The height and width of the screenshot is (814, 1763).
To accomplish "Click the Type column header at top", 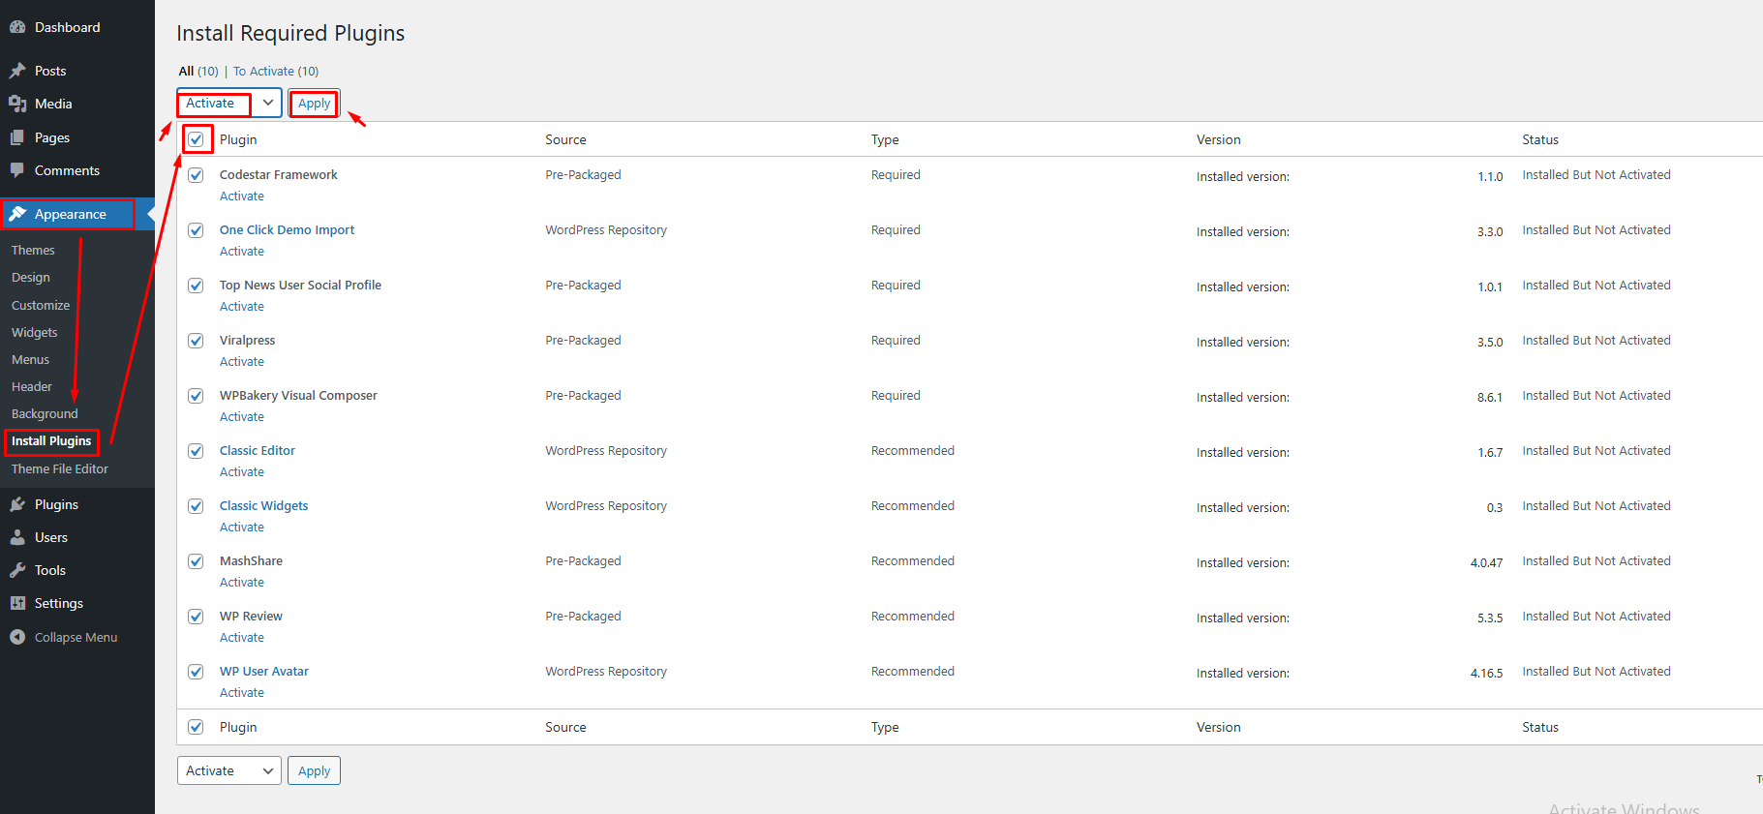I will tap(885, 139).
